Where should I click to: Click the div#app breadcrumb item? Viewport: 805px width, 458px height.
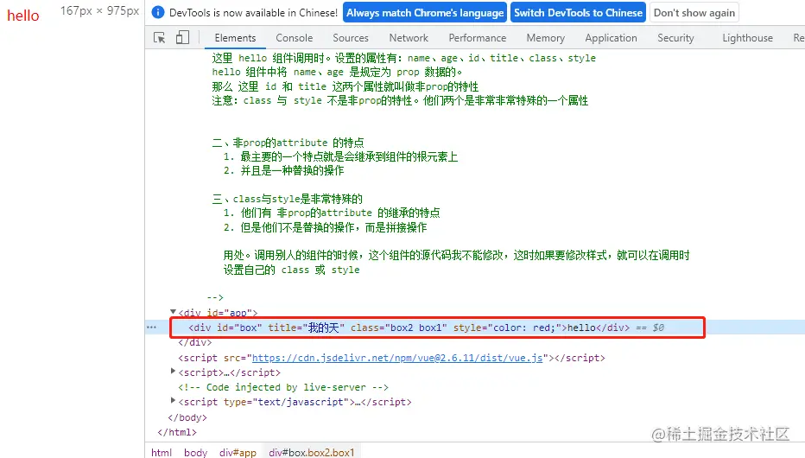tap(238, 452)
